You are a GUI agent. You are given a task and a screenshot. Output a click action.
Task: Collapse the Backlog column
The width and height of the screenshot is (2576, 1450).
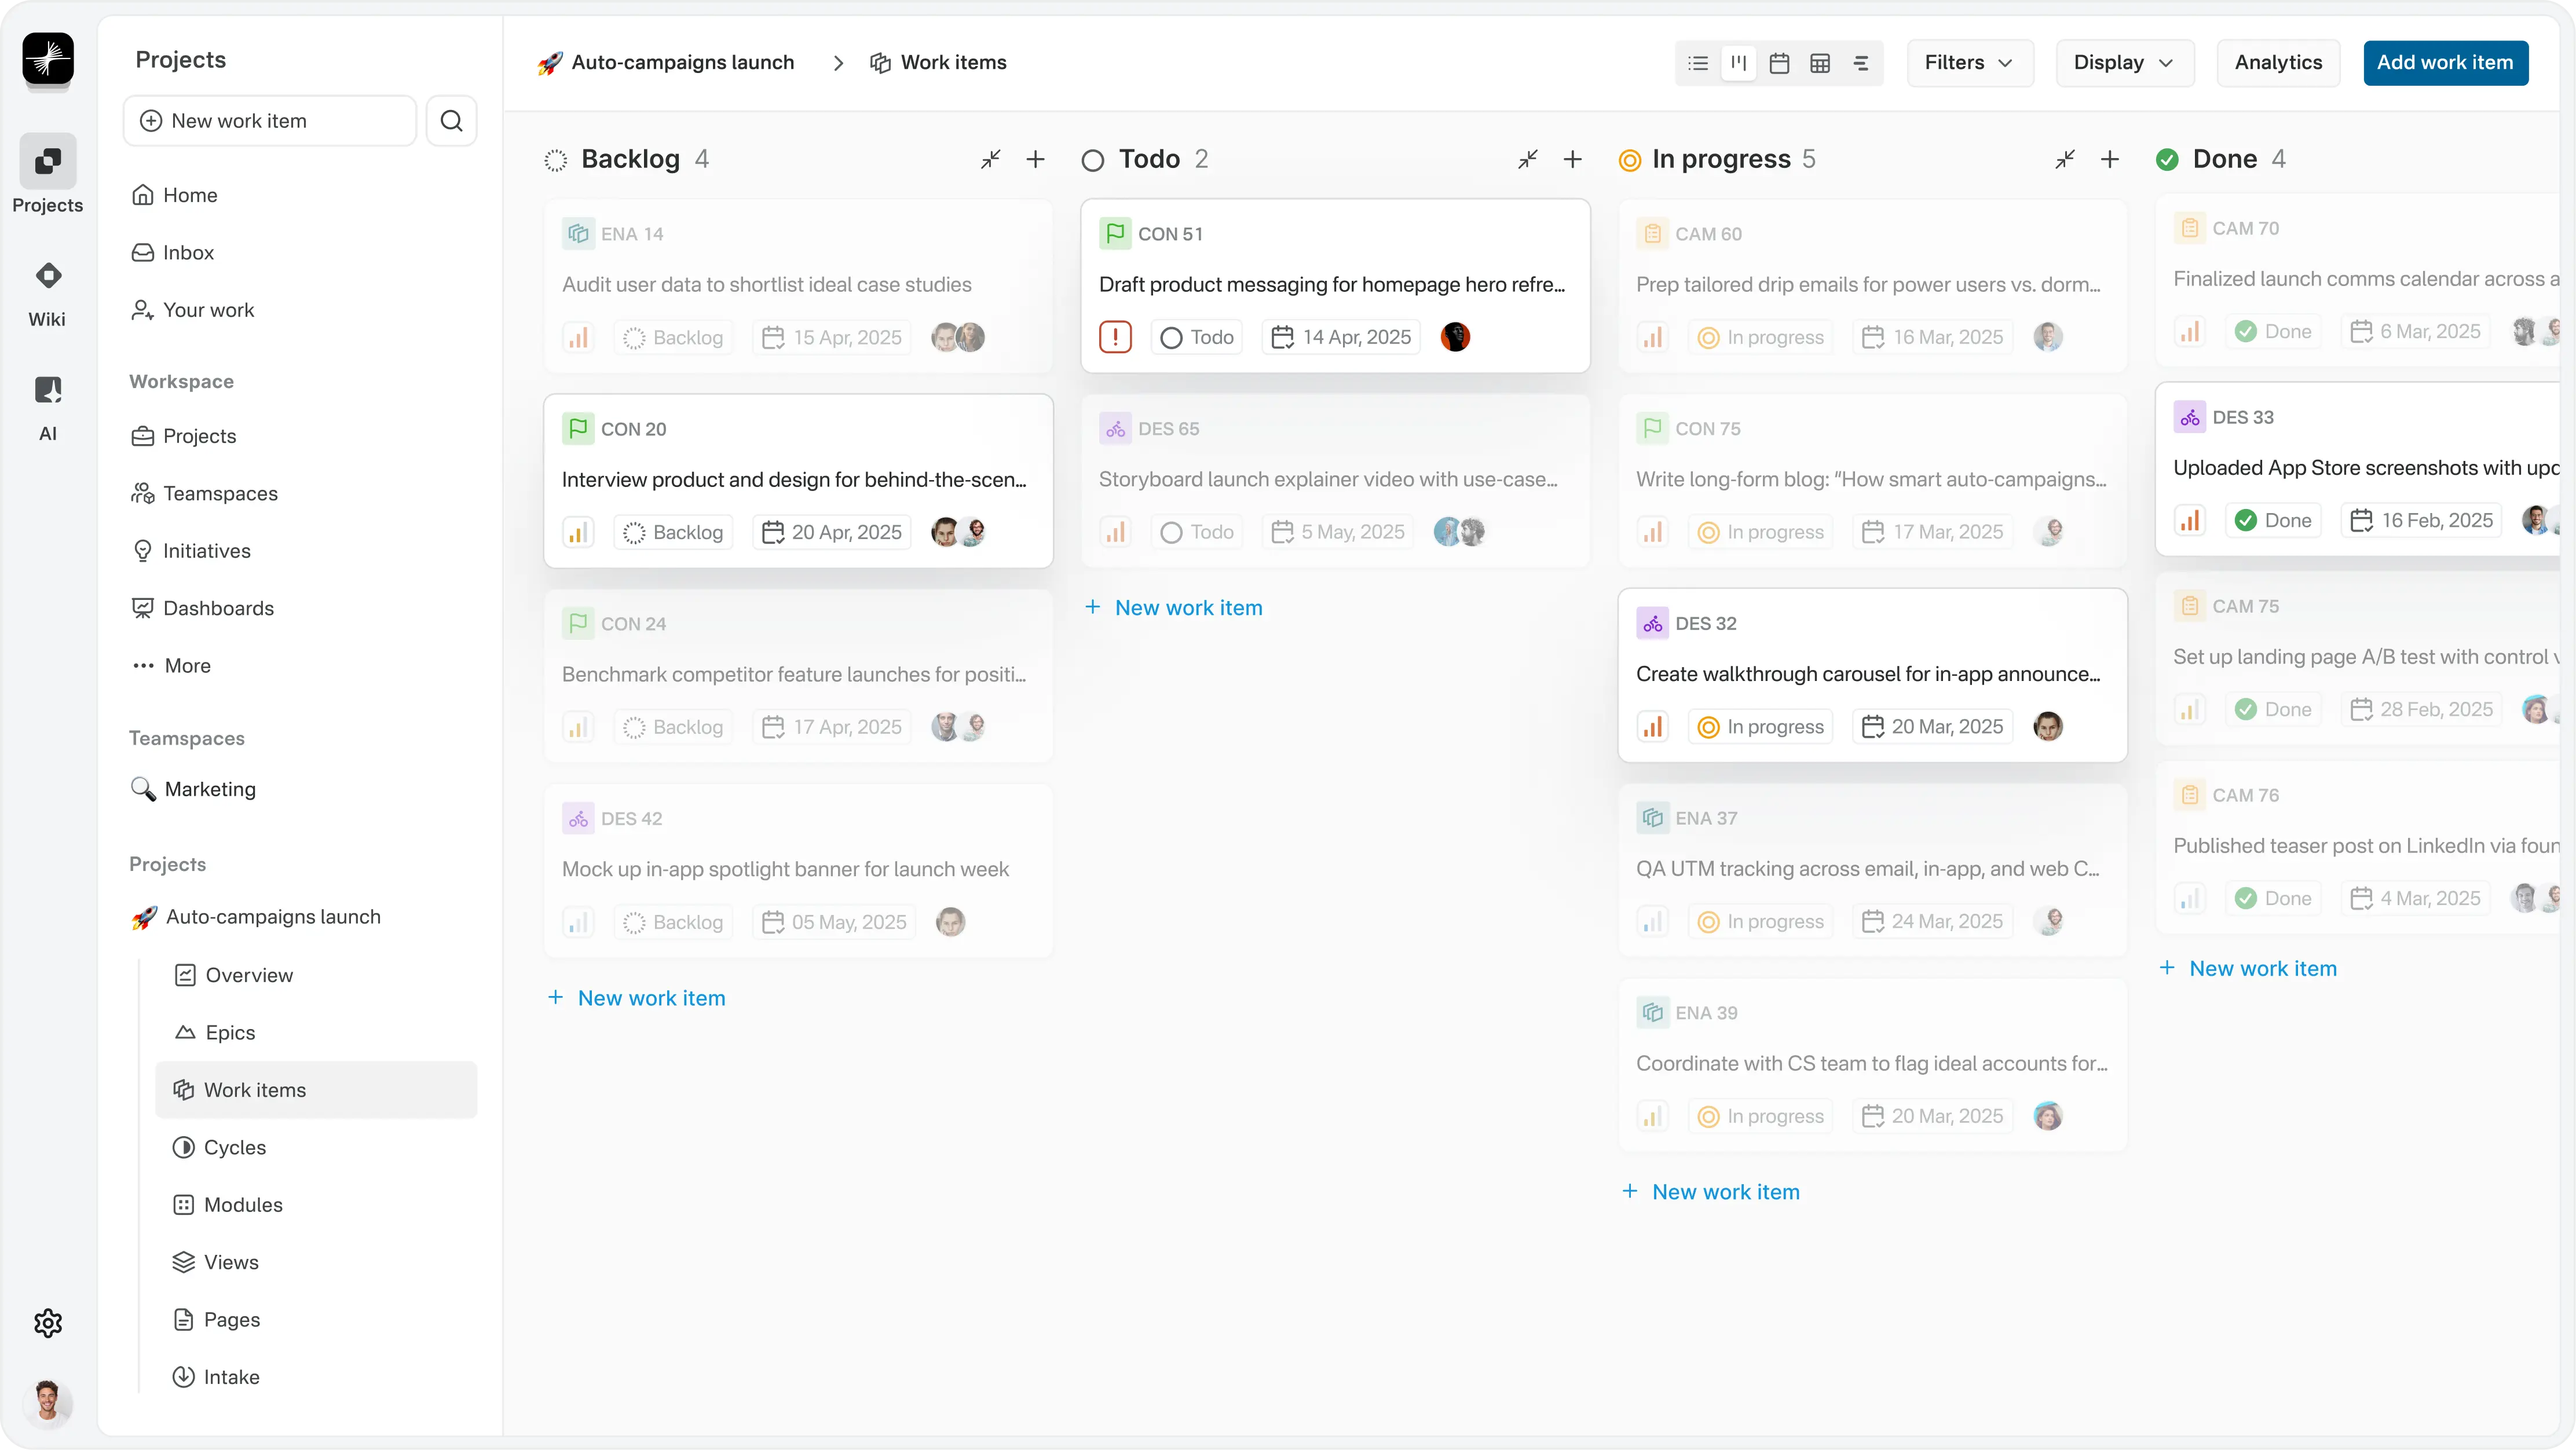pos(990,159)
